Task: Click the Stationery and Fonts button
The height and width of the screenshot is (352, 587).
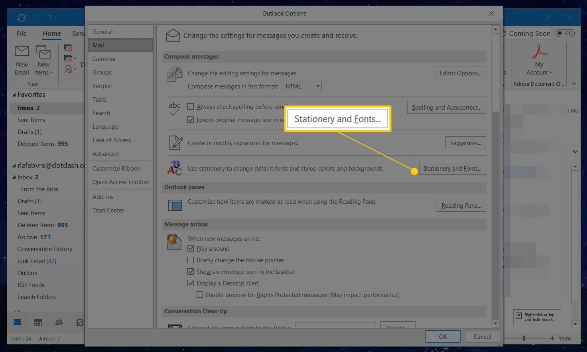Action: [x=452, y=169]
